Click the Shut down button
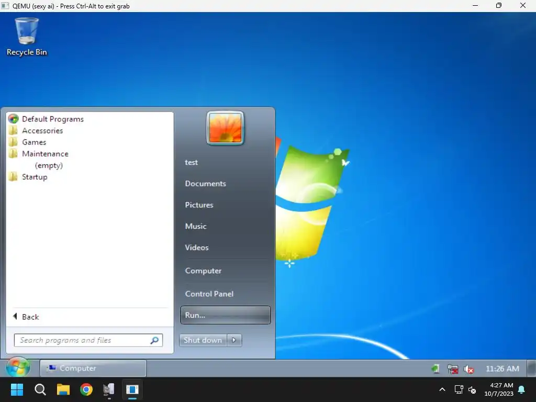The height and width of the screenshot is (402, 536). (x=203, y=340)
